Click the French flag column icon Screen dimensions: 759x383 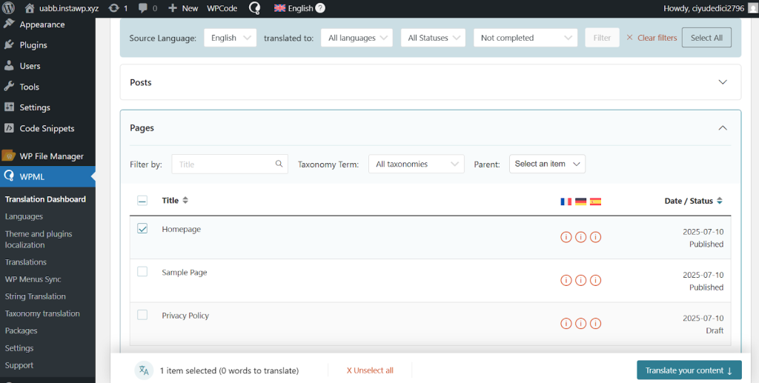coord(566,201)
